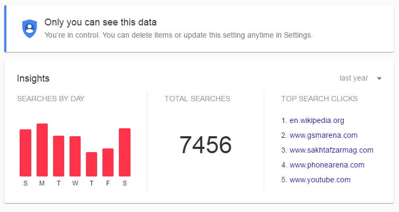Click the 'SEARCHES BY DAY' column label
Viewport: 399px width, 212px height.
coord(50,99)
